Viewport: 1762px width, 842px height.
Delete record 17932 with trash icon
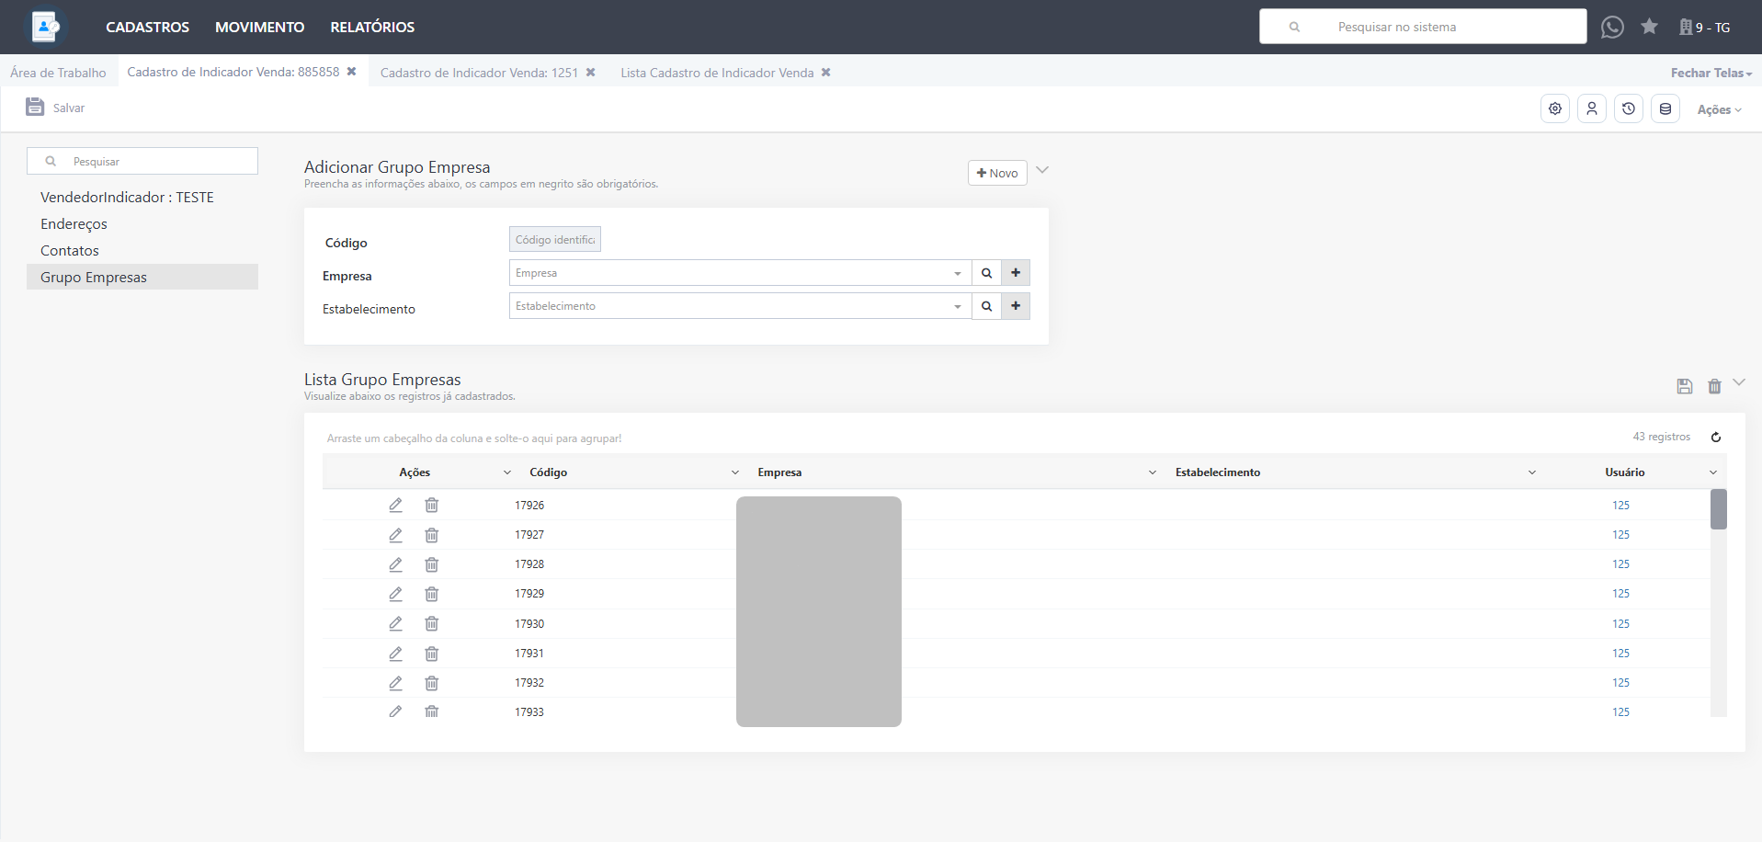431,682
